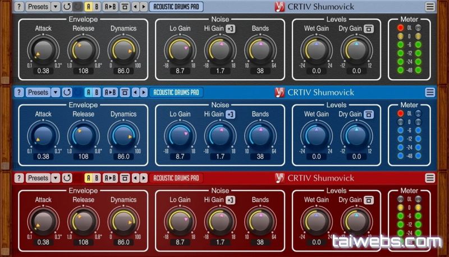449x257 pixels.
Task: Click the undo arrow in the blue panel
Action: coord(67,93)
